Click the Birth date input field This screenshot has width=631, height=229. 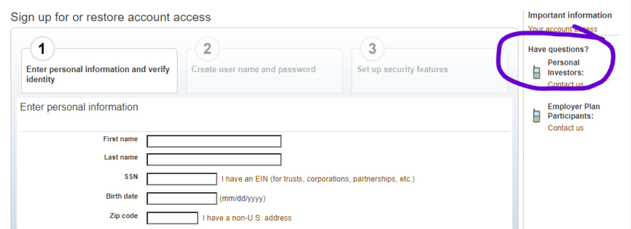(x=181, y=198)
